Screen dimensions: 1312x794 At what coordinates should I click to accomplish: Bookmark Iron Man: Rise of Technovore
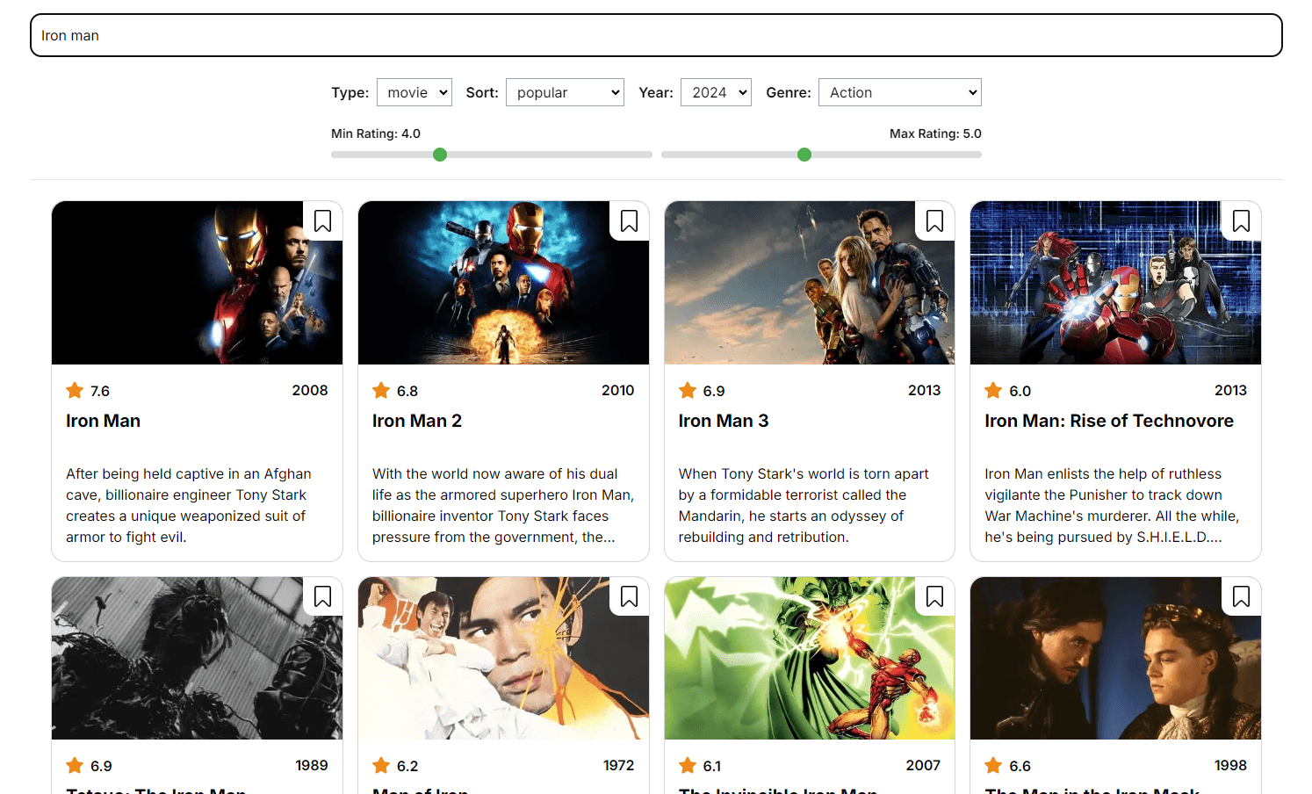(x=1241, y=221)
